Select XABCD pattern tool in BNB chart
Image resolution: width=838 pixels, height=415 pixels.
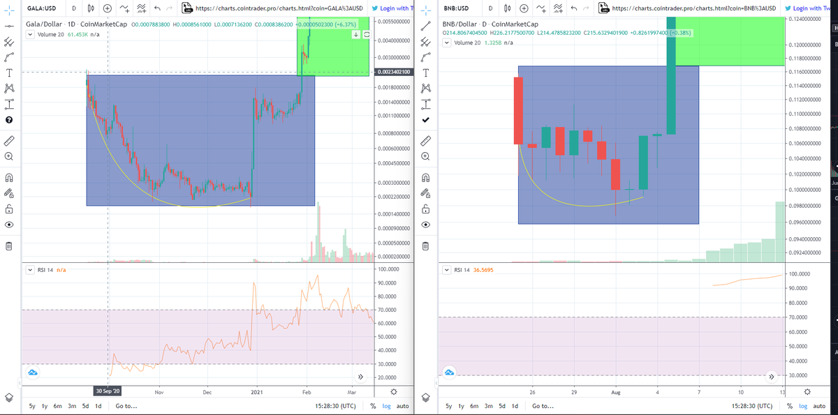425,88
